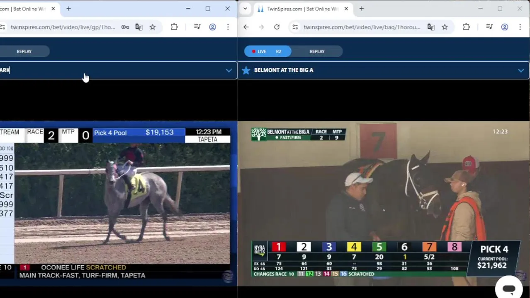
Task: Bookmark page with star in right window
Action: point(445,27)
